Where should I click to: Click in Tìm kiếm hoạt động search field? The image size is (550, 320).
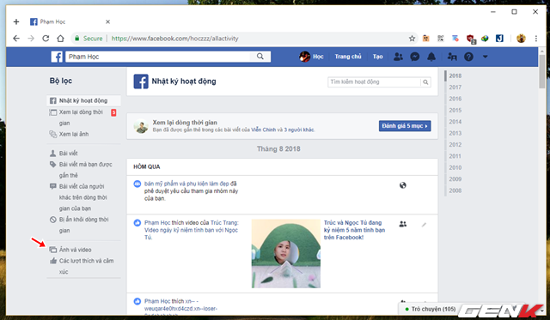(x=374, y=82)
